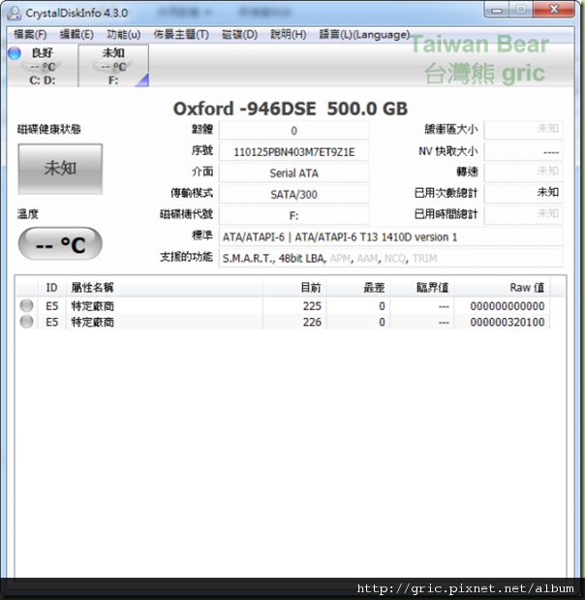Click the supported features field with S.M.A.R.T.
585x600 pixels.
[x=390, y=258]
